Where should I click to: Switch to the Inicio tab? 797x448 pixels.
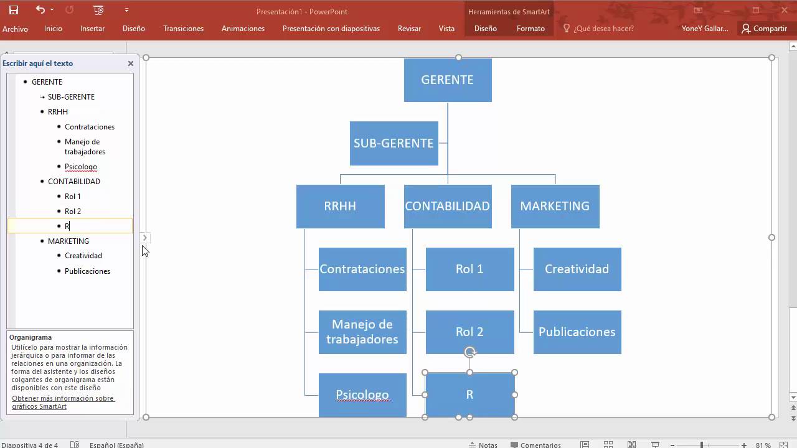coord(53,29)
